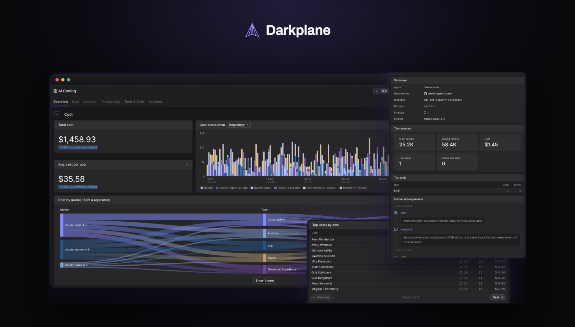The image size is (575, 327).
Task: Toggle the dash0 legend swatch
Action: coord(202,188)
